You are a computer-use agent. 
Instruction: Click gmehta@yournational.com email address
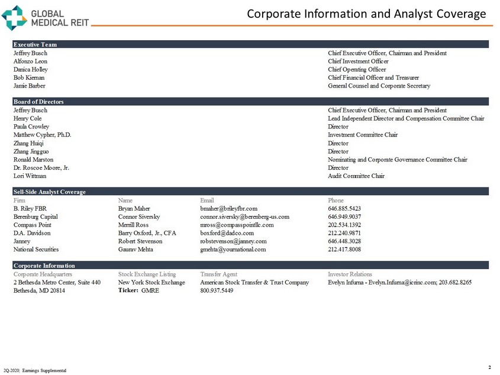tap(233, 250)
